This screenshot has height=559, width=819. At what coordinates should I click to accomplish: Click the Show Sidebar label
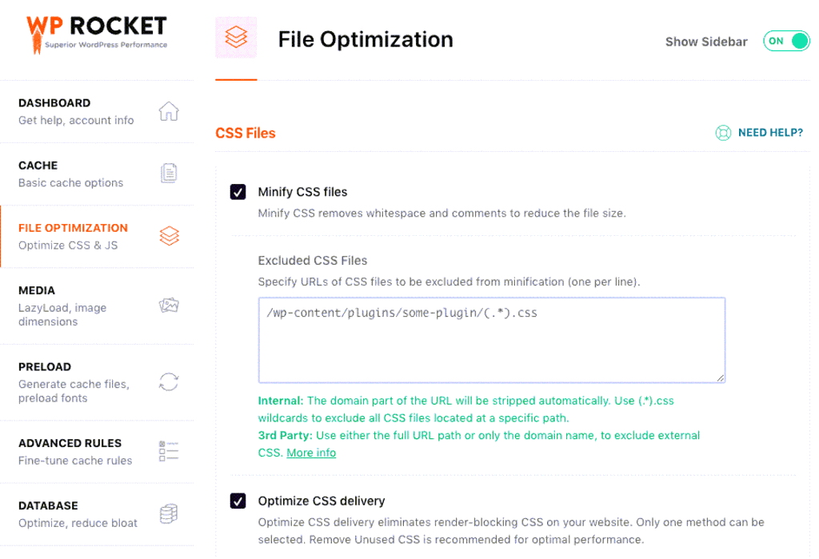tap(706, 42)
